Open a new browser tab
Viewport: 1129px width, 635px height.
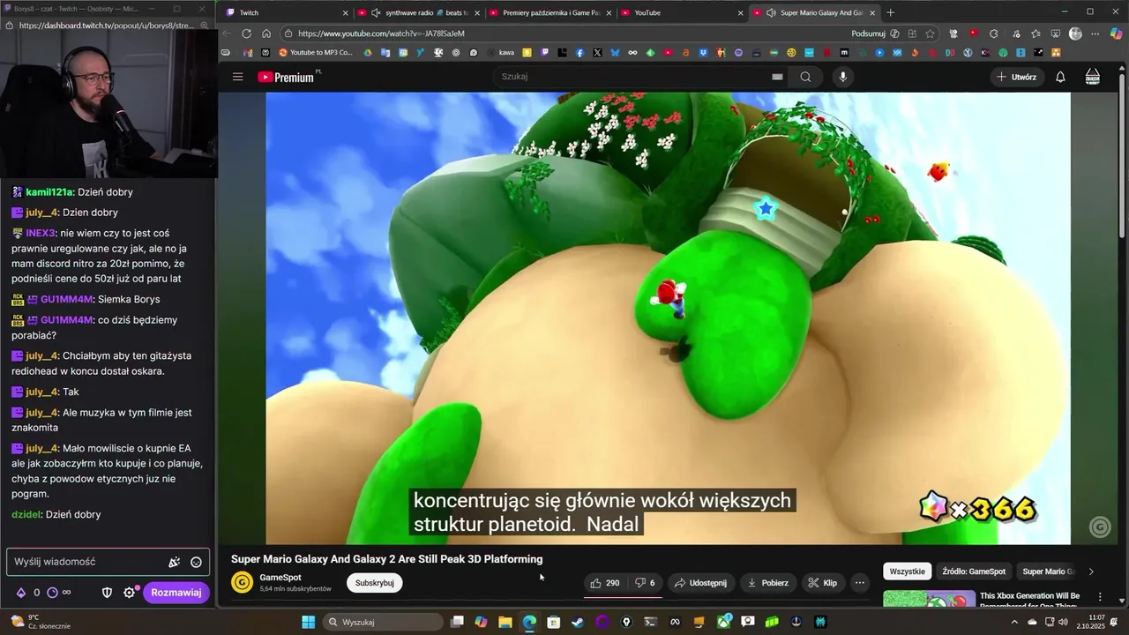pos(890,12)
